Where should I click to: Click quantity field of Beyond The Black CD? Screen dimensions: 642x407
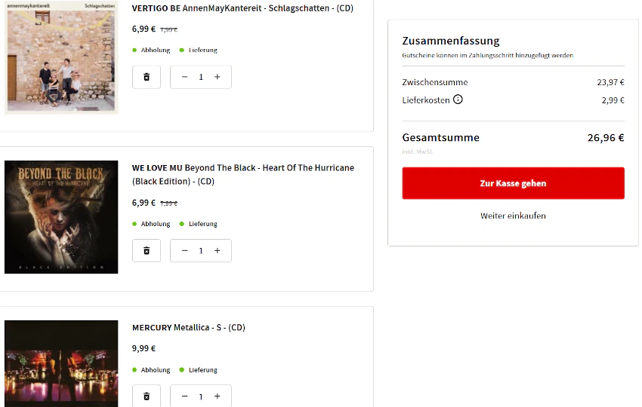click(x=201, y=250)
